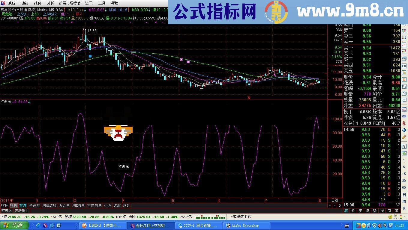Viewport: 408px width, 230px height.
Task: Click the magnifier search icon in sidebar
Action: (404, 100)
